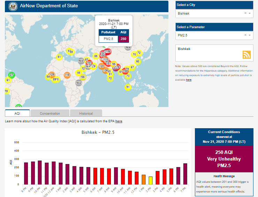Select the yellow 85 AQI map marker
Screen dimensions: 258x197
(96, 56)
